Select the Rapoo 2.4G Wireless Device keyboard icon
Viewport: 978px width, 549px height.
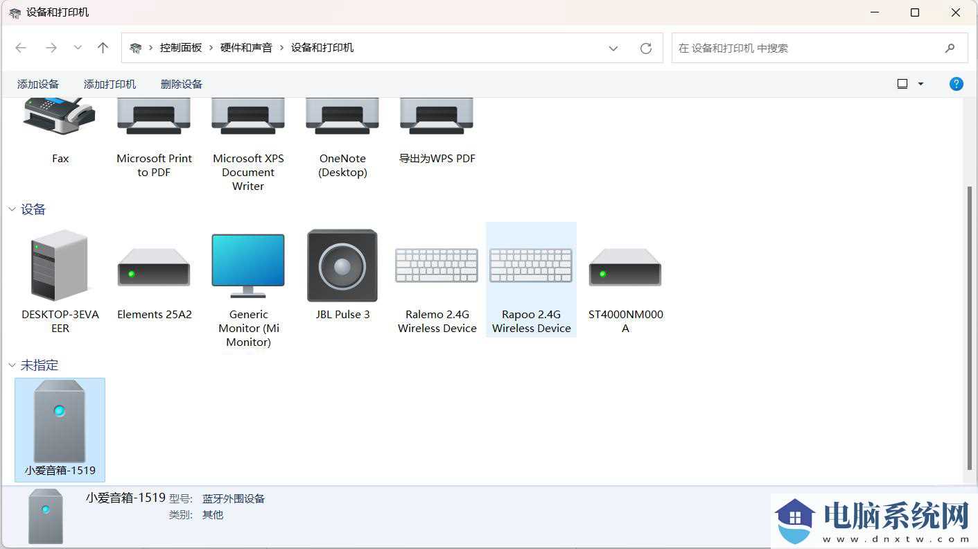click(531, 265)
